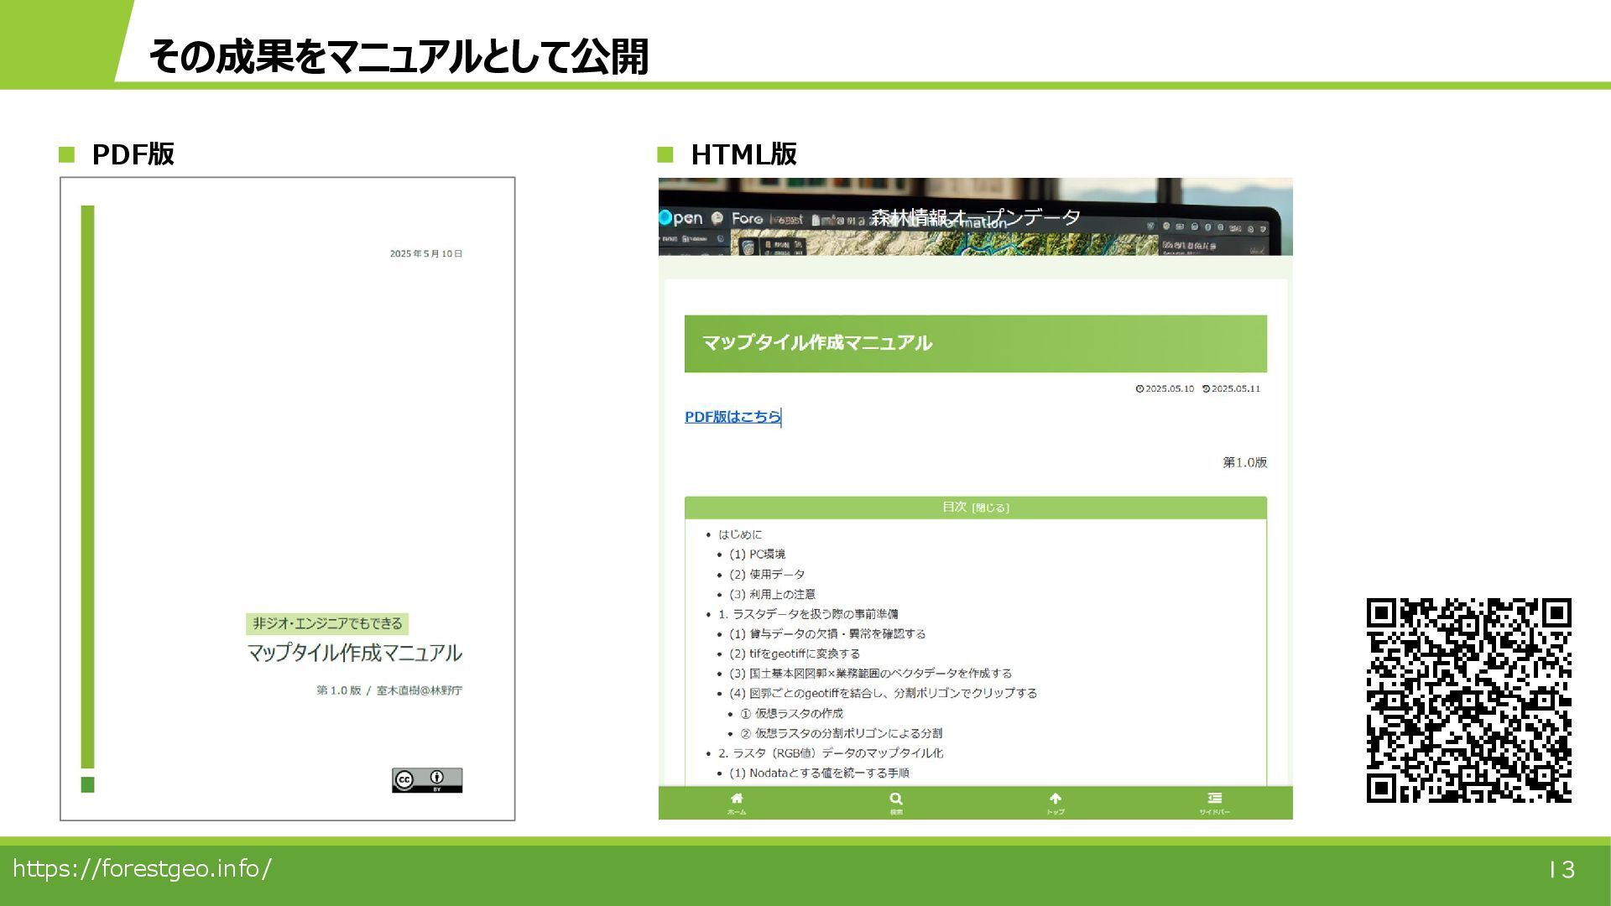
Task: Click the PDF cover page thumbnail
Action: click(287, 498)
